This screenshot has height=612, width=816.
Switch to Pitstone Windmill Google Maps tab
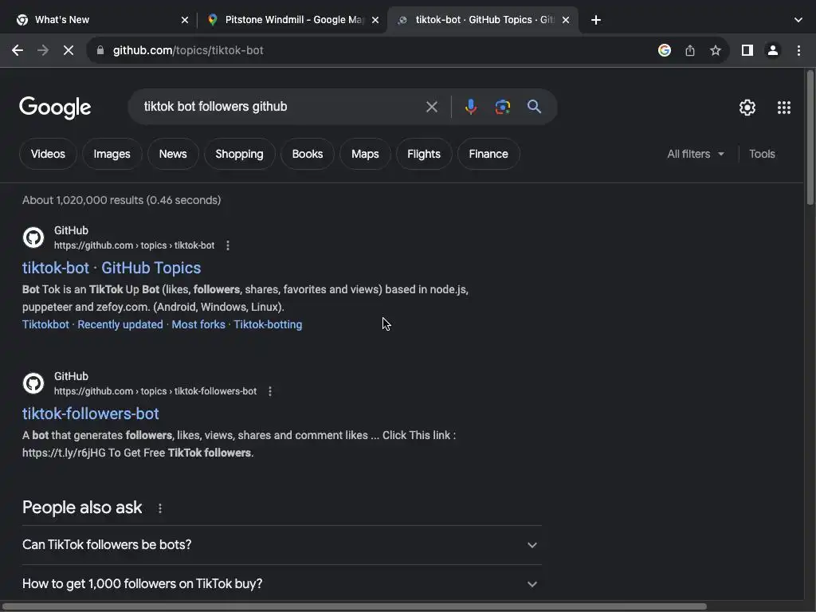pyautogui.click(x=295, y=20)
